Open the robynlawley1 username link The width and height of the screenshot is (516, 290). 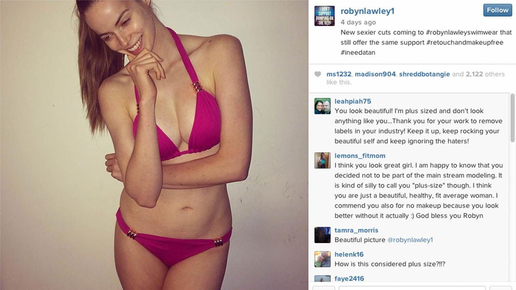point(367,11)
